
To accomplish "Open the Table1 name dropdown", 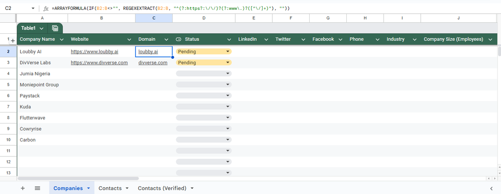I will [x=41, y=28].
